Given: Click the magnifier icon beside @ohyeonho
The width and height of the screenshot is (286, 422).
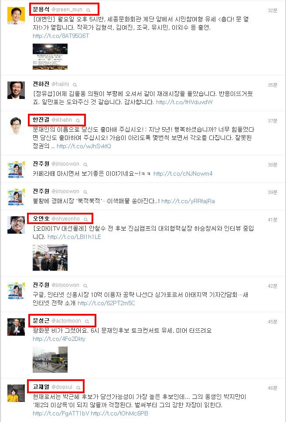Looking at the screenshot, I should pyautogui.click(x=86, y=219).
